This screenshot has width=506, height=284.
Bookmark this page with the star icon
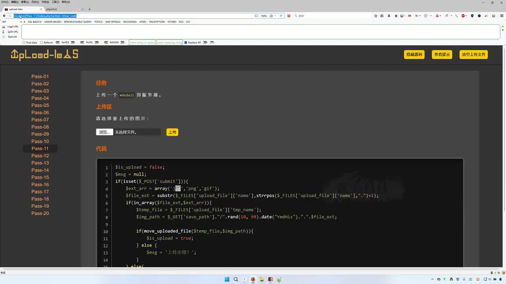[x=376, y=16]
